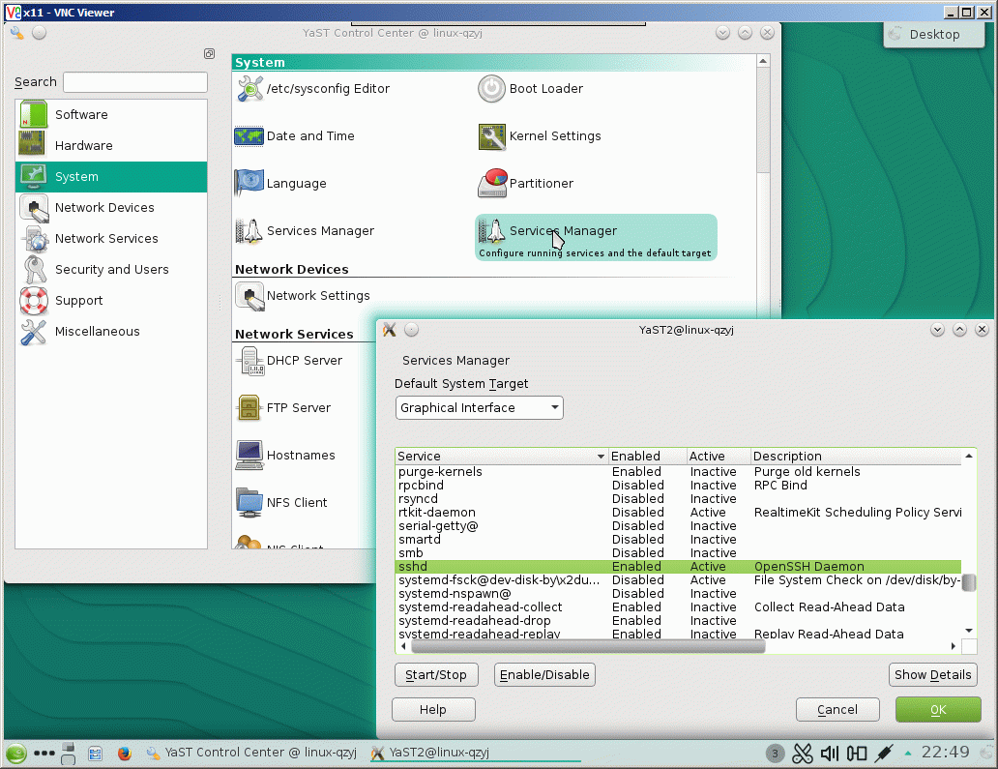The width and height of the screenshot is (998, 769).
Task: Open the file manager icon in taskbar
Action: coord(96,754)
